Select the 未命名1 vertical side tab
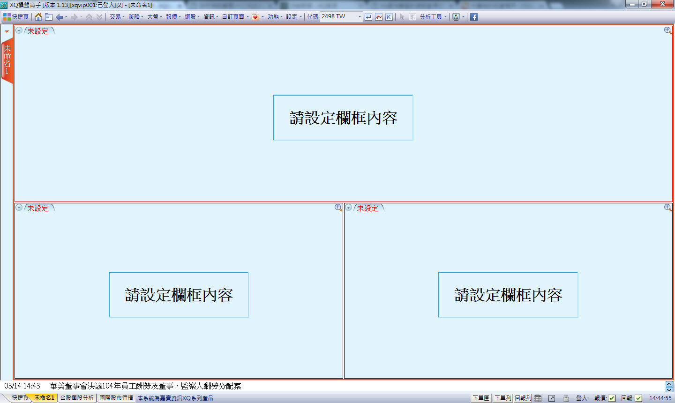This screenshot has height=403, width=675. pos(7,61)
